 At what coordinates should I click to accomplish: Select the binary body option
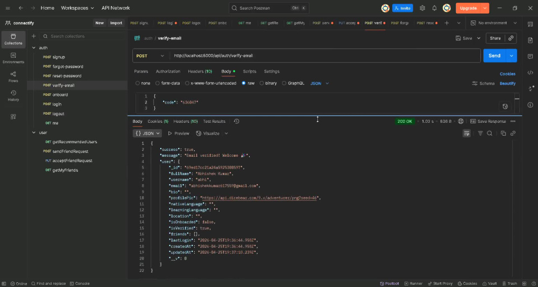click(268, 83)
